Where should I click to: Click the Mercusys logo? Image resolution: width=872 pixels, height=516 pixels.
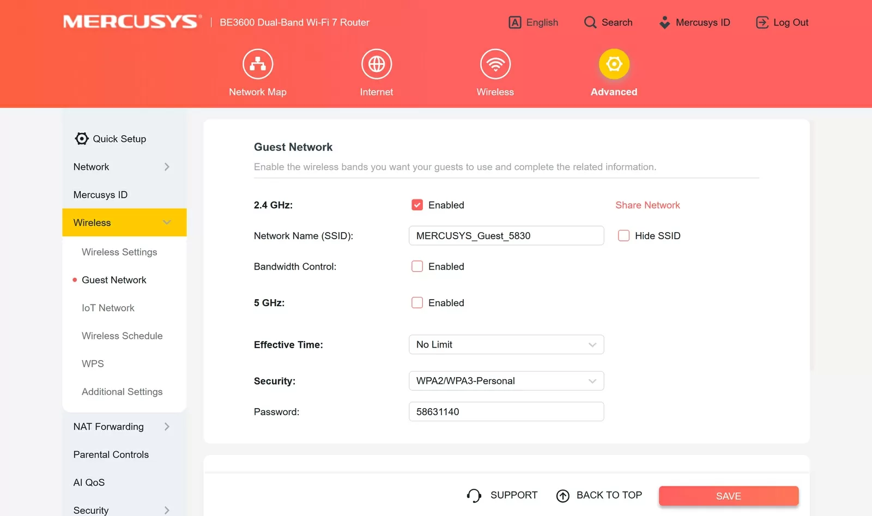pyautogui.click(x=132, y=22)
